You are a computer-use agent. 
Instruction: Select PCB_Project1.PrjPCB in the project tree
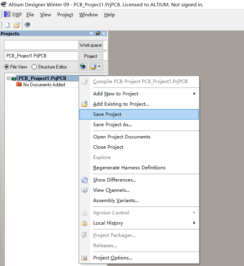[42, 78]
